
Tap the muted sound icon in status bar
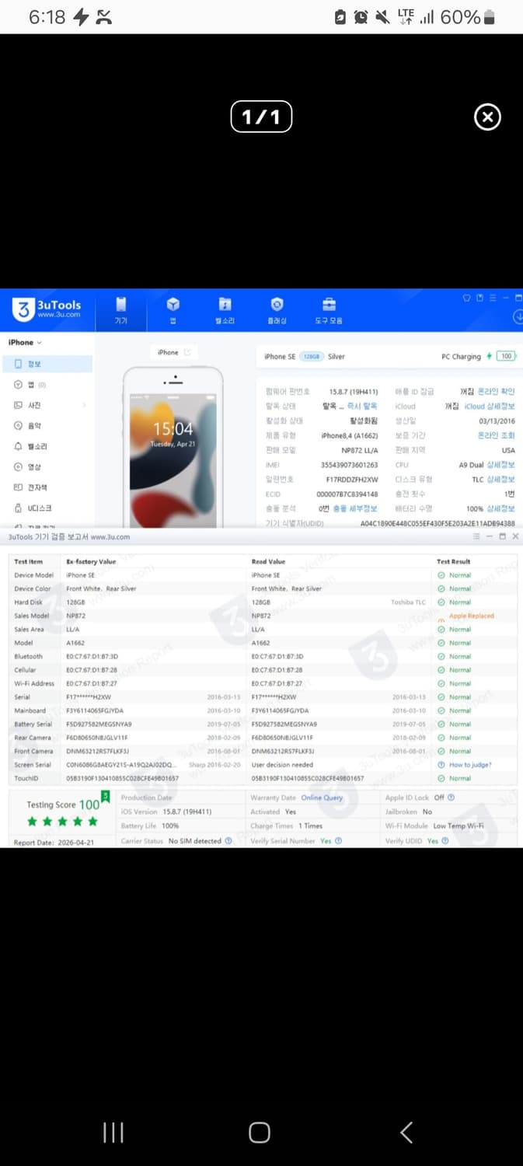pyautogui.click(x=382, y=17)
